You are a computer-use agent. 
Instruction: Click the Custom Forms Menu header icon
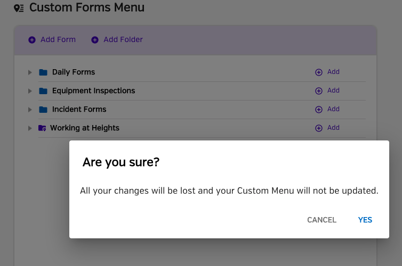pyautogui.click(x=19, y=8)
